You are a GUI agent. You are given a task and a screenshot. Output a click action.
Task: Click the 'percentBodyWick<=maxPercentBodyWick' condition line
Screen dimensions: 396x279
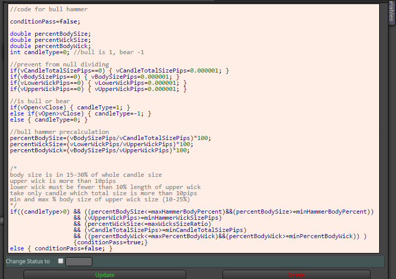(x=220, y=236)
